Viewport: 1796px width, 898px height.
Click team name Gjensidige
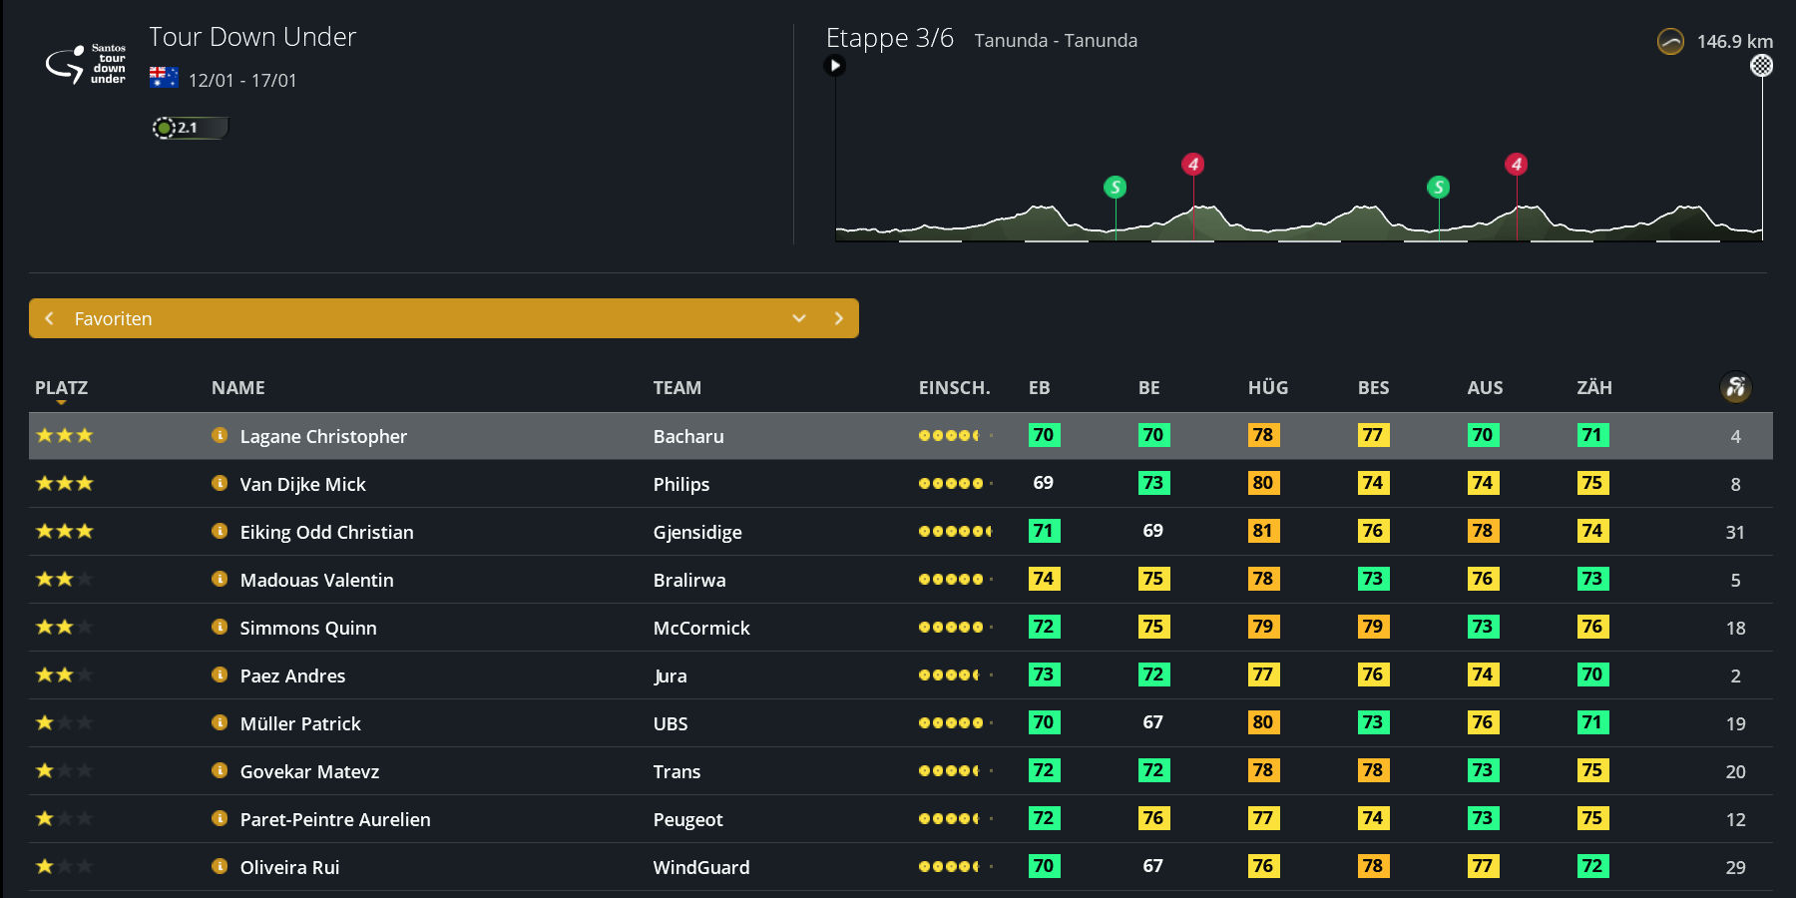pos(697,532)
